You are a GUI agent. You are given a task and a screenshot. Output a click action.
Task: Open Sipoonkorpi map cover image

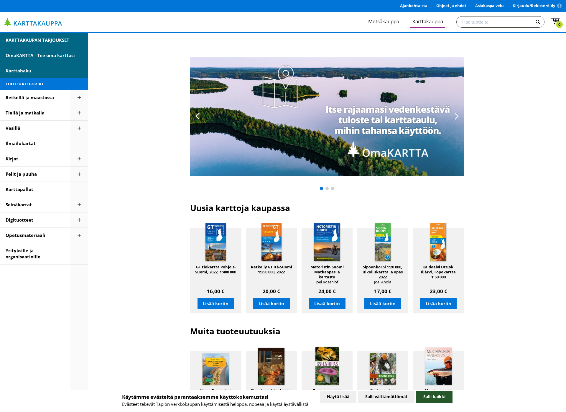coord(383,242)
